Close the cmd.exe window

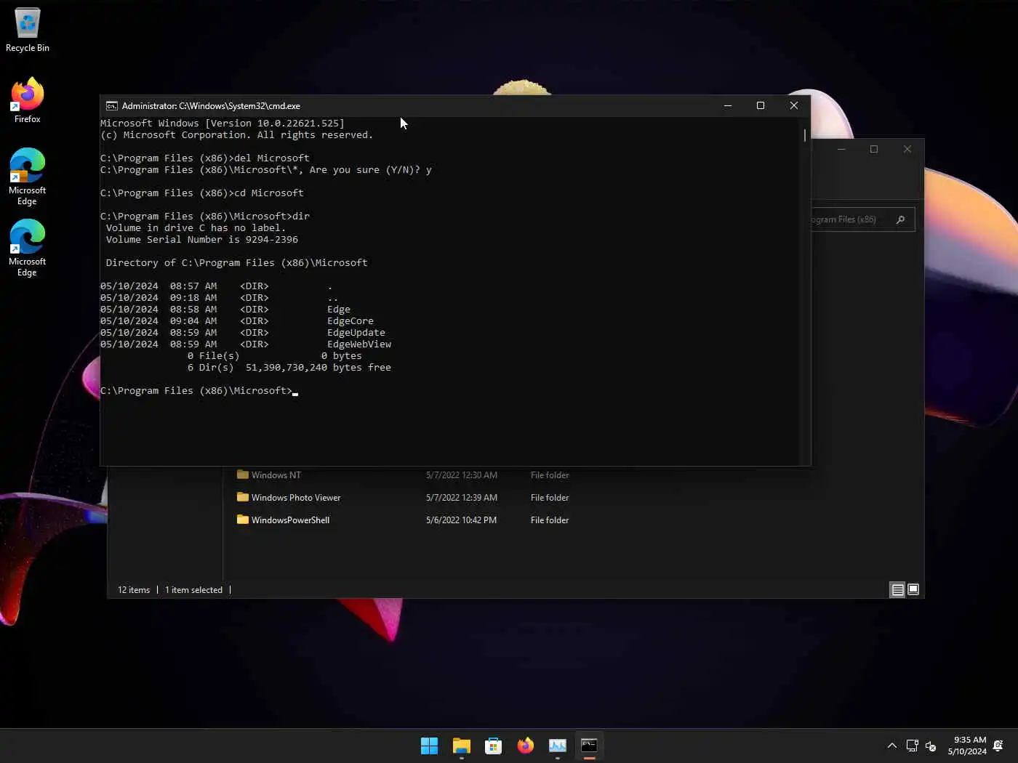[x=794, y=105]
